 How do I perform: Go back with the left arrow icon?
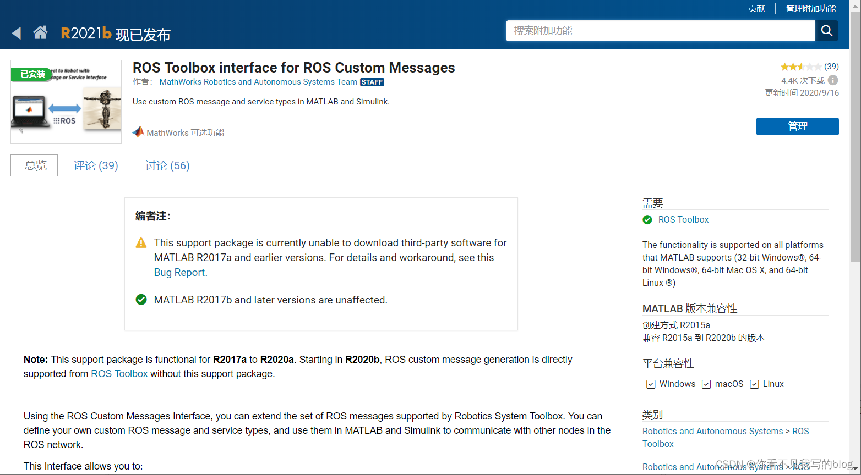[x=17, y=34]
